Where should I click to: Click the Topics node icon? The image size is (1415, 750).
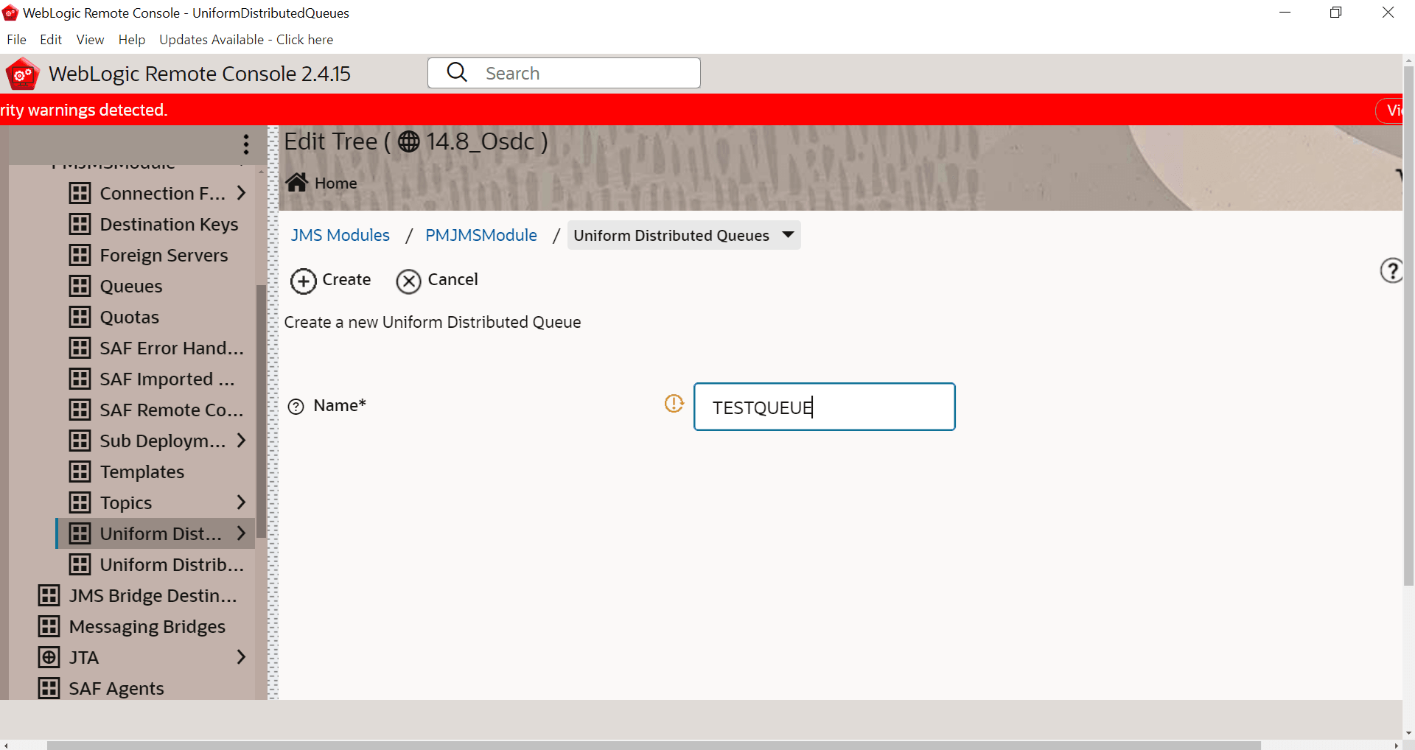[80, 502]
